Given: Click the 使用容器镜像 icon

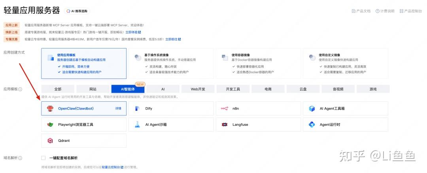Looking at the screenshot, I should point(225,57).
